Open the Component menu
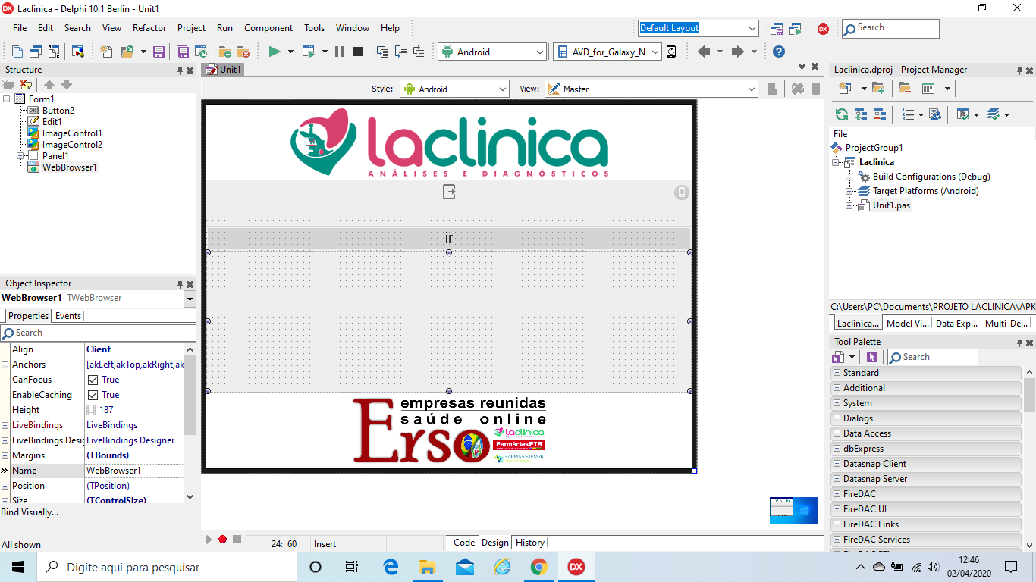The height and width of the screenshot is (582, 1036). tap(268, 28)
